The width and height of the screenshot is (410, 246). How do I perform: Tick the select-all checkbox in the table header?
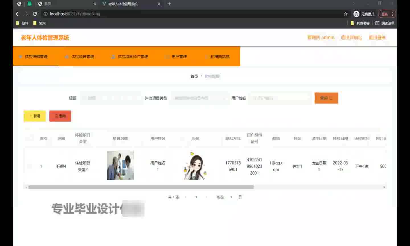30,138
